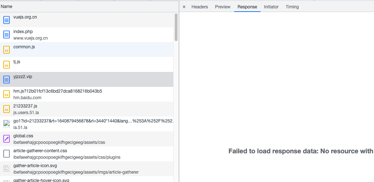The width and height of the screenshot is (374, 182).
Task: Close the request details panel
Action: [x=184, y=7]
